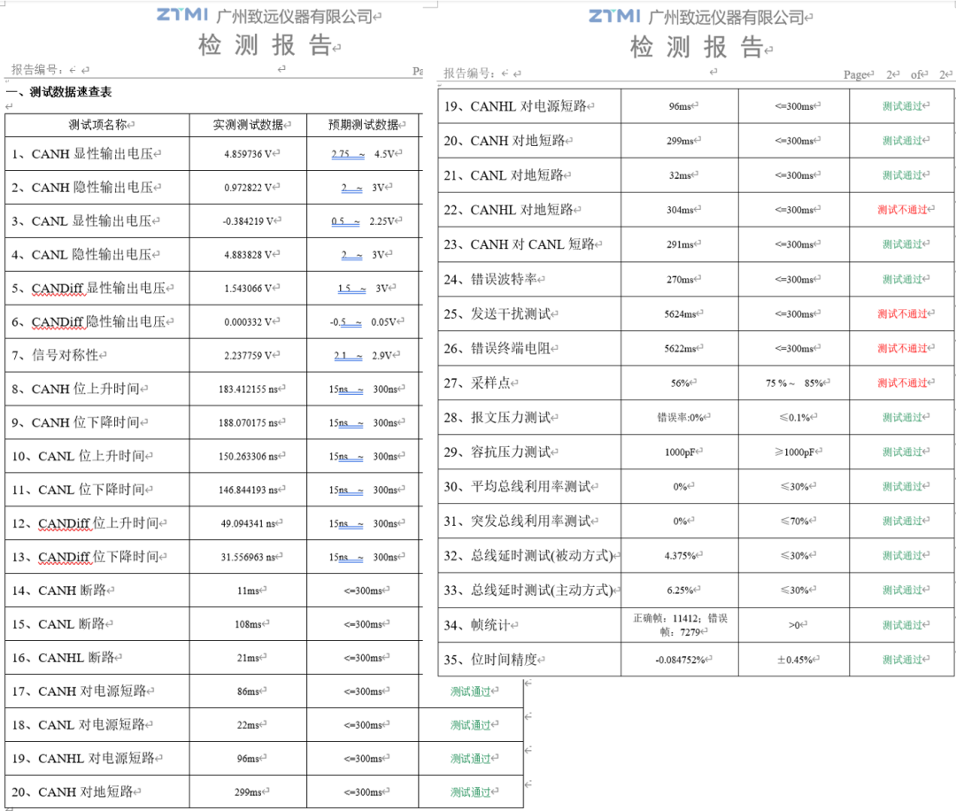Viewport: 956px width, 811px height.
Task: Click expected range '0.5 ~ 2.25V'
Action: [364, 221]
